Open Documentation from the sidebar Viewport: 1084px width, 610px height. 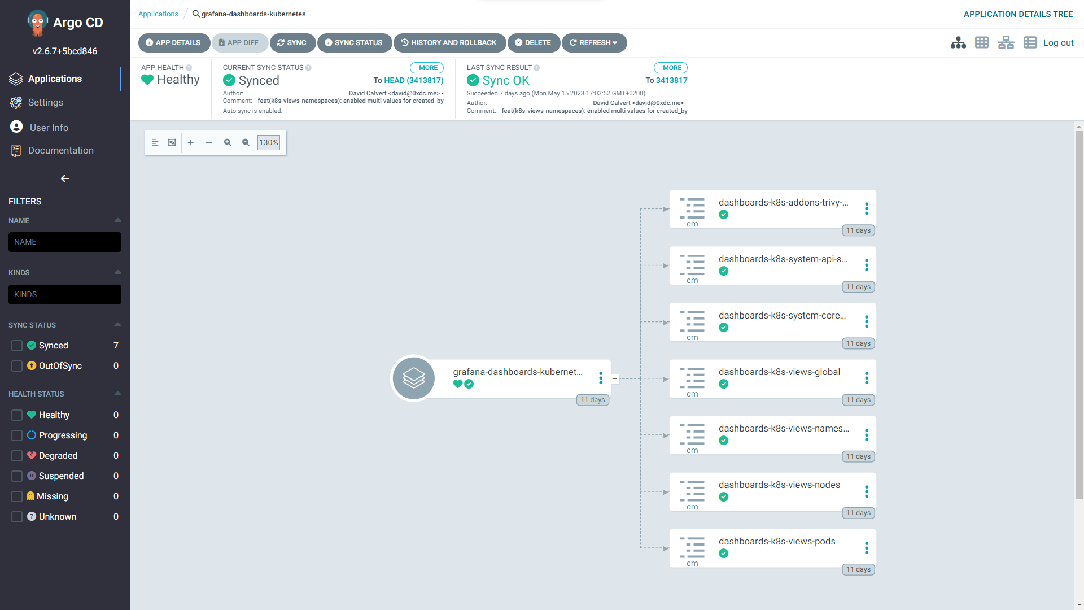[60, 151]
